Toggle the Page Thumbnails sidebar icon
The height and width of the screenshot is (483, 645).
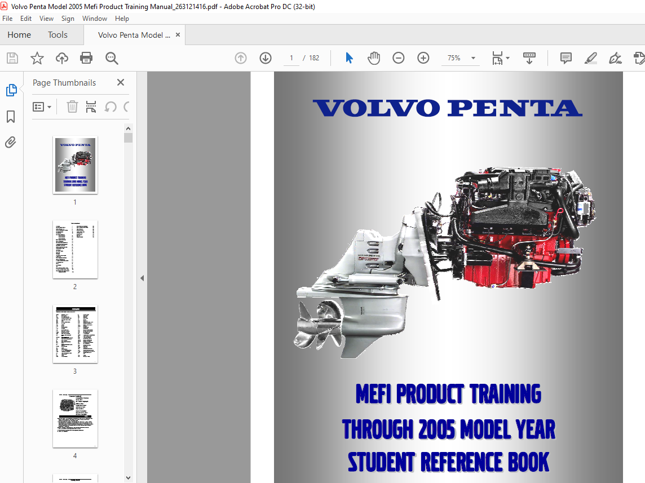11,90
